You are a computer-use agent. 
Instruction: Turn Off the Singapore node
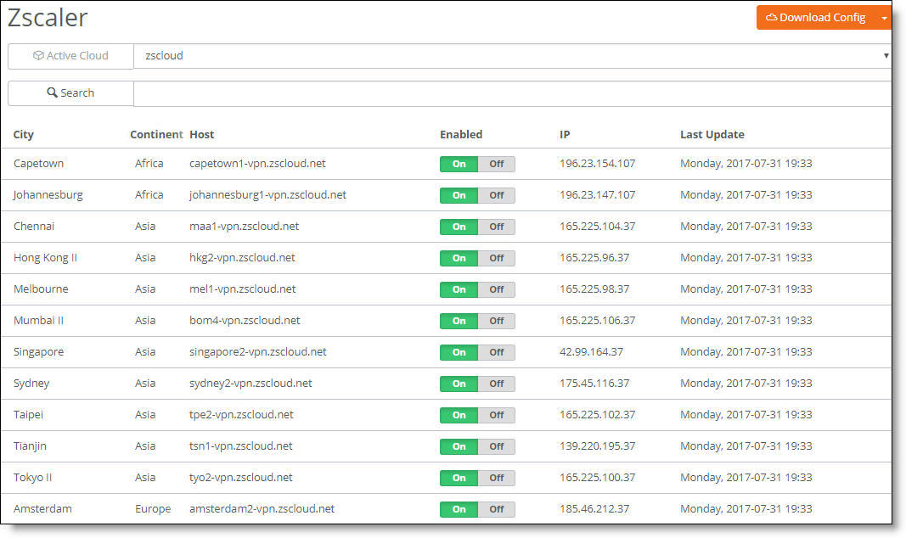(497, 352)
